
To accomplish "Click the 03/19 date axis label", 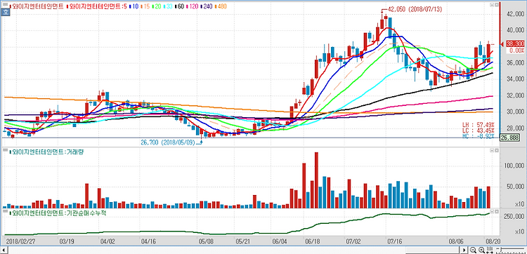I will coord(67,241).
